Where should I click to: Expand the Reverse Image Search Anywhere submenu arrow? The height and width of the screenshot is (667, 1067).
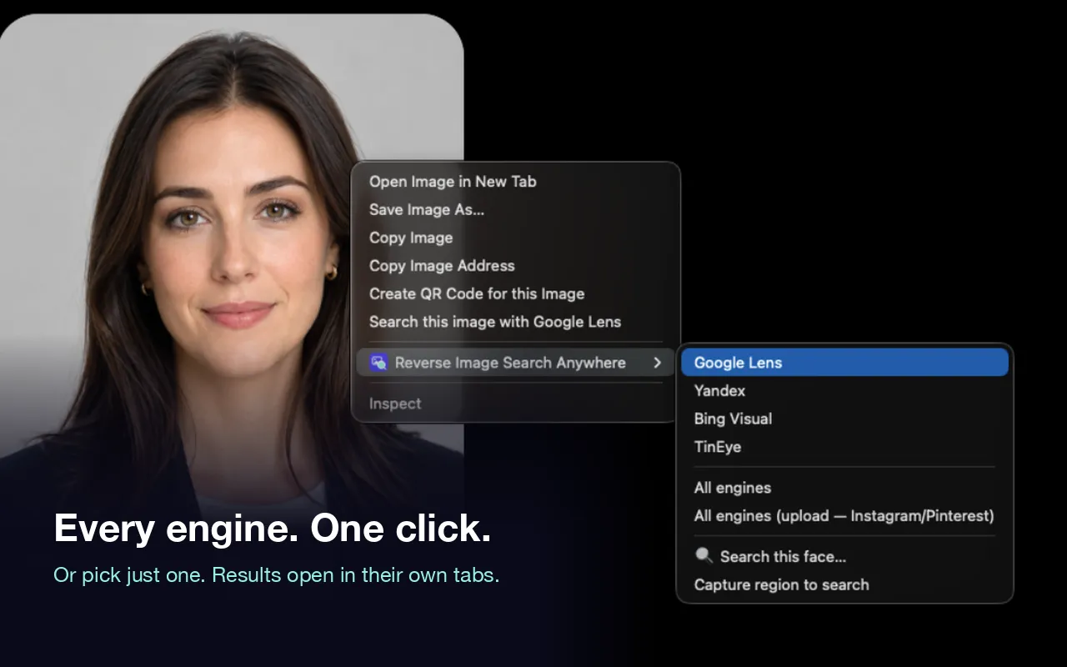point(658,363)
